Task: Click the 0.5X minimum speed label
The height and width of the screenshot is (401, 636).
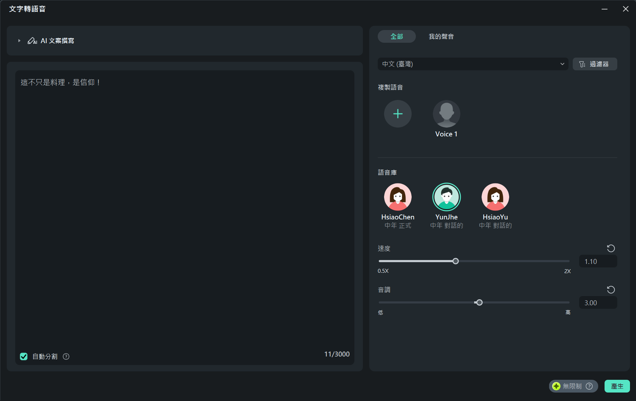Action: click(x=383, y=271)
